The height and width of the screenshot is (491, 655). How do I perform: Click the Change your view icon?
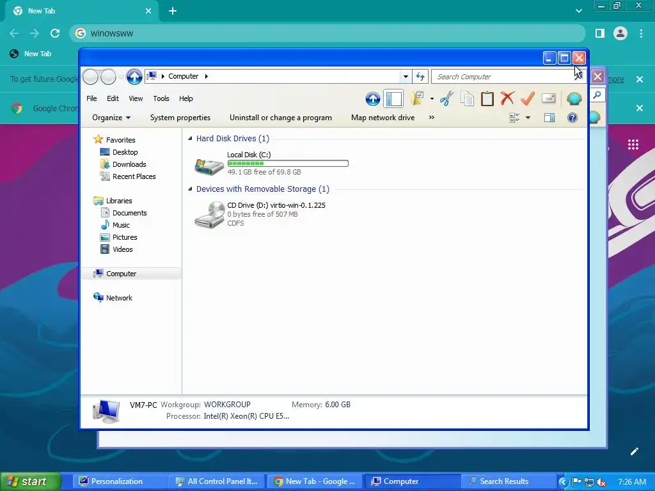[x=514, y=118]
